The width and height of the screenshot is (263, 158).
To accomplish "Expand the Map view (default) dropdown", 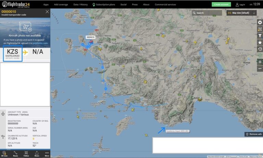I will coord(241,13).
